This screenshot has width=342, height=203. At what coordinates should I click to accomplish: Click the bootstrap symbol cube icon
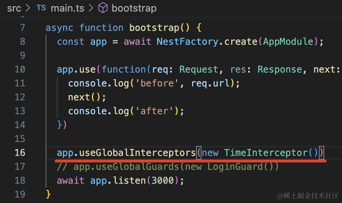pyautogui.click(x=103, y=8)
